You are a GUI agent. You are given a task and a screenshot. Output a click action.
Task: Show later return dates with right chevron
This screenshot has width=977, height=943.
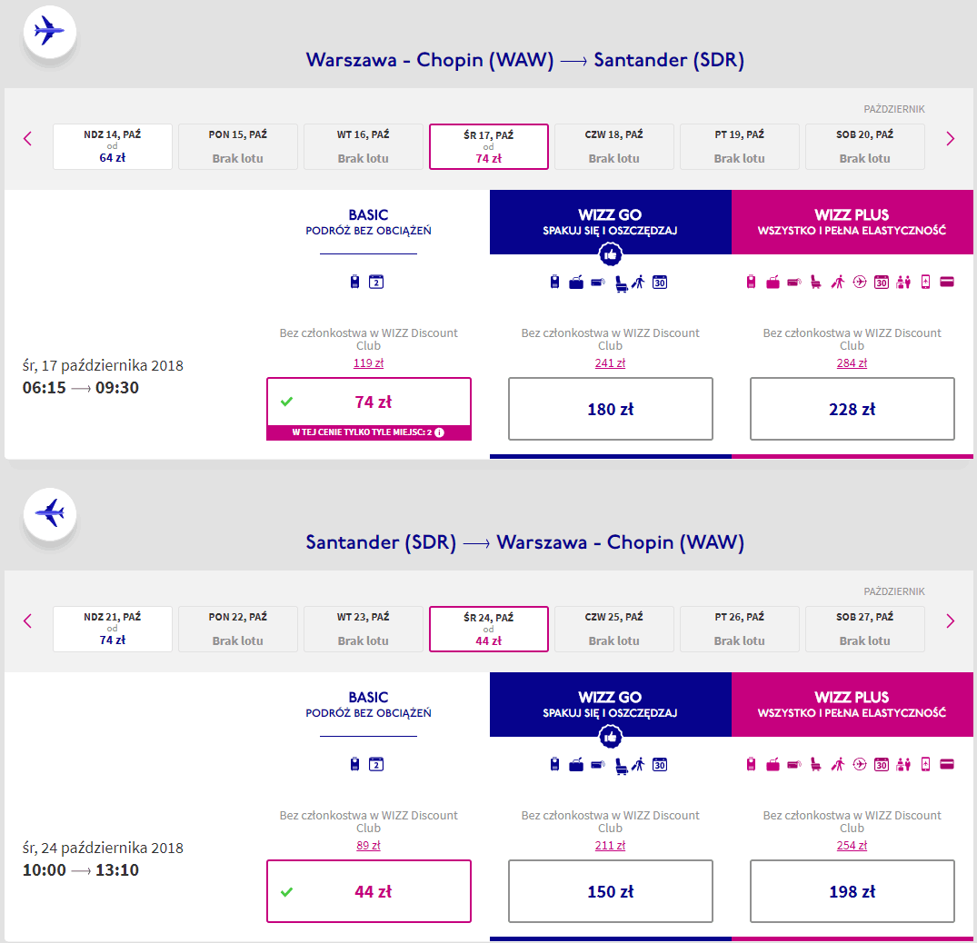(x=951, y=621)
